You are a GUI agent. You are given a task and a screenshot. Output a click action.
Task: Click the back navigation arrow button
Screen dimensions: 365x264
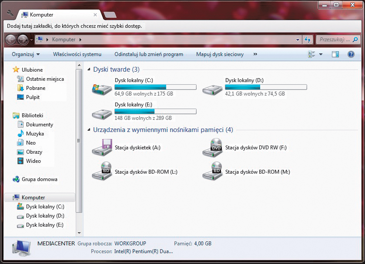coord(10,40)
